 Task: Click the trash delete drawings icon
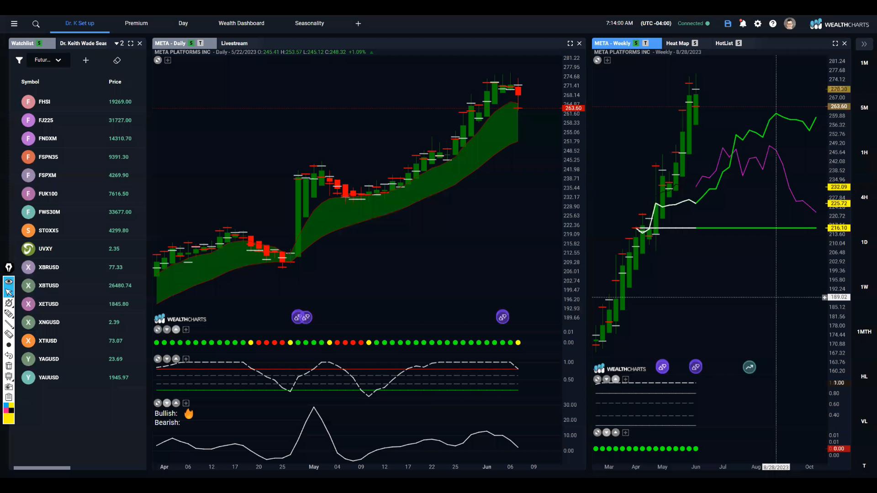coord(9,366)
